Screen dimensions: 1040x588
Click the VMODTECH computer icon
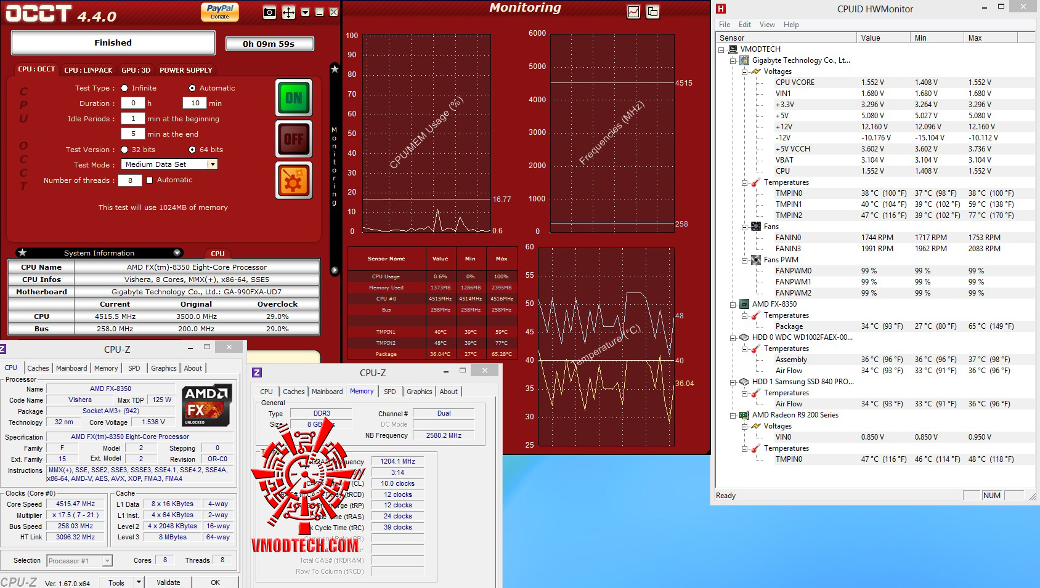(733, 49)
